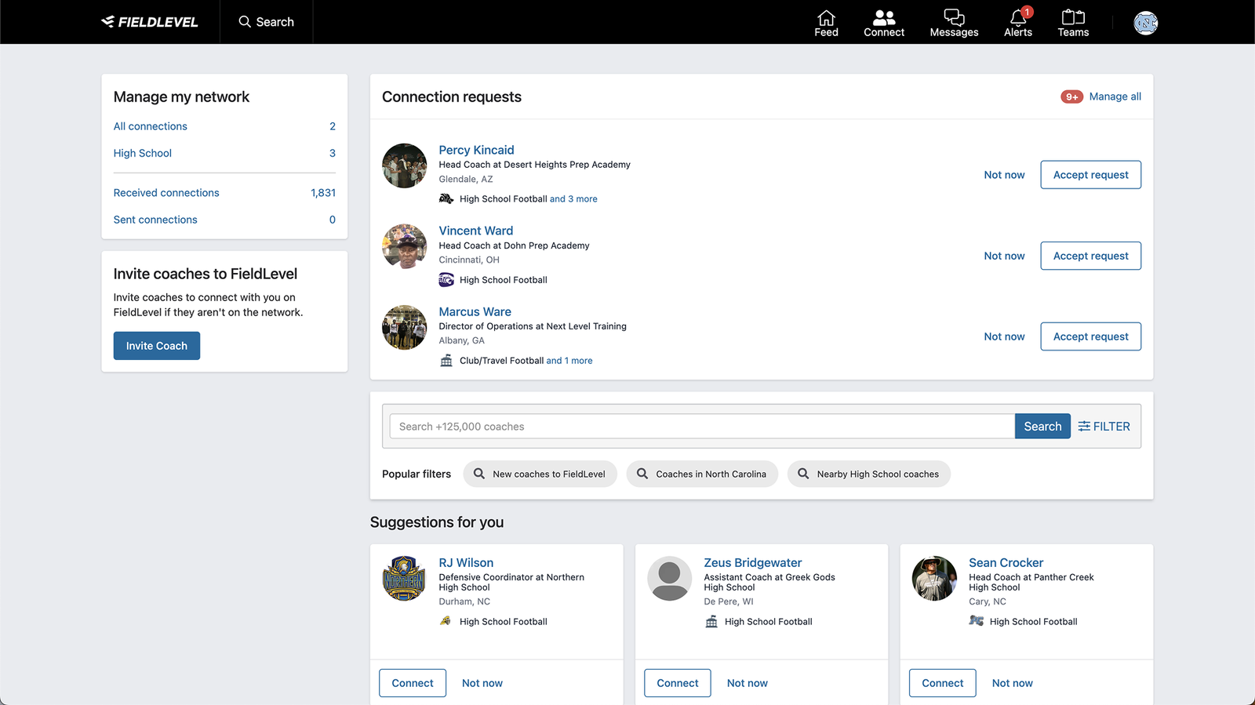Screen dimensions: 1255x705
Task: Dismiss Zeus Bridgewater suggestion with Not now
Action: pos(748,683)
